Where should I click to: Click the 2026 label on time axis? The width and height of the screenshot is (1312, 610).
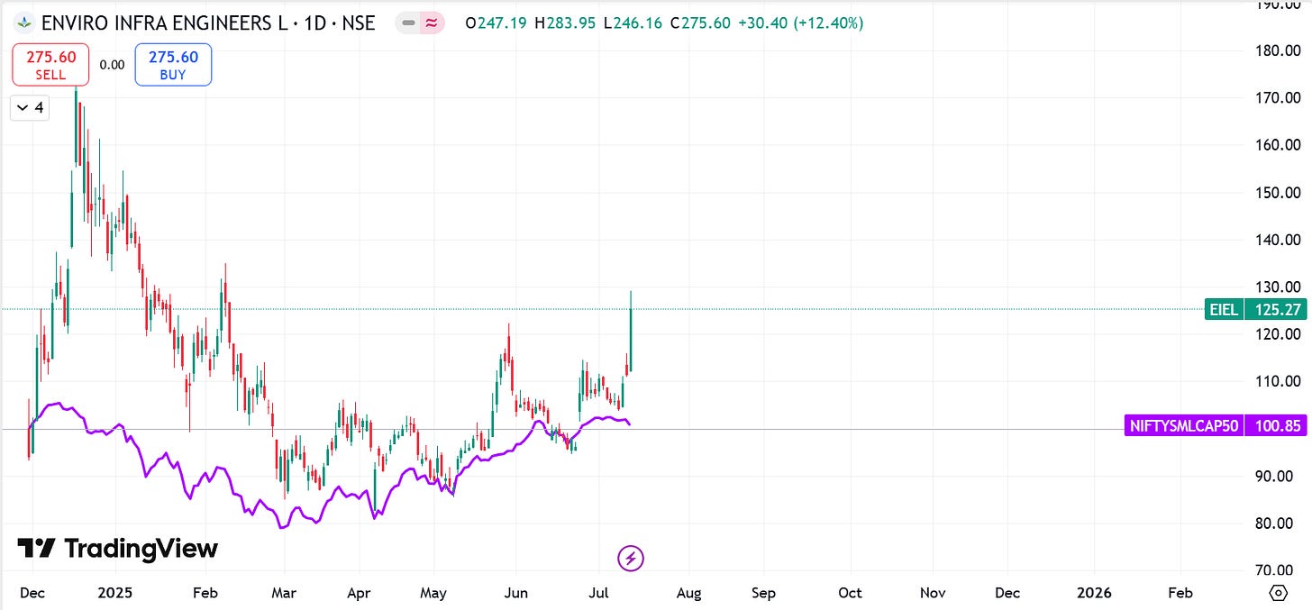[x=1094, y=593]
